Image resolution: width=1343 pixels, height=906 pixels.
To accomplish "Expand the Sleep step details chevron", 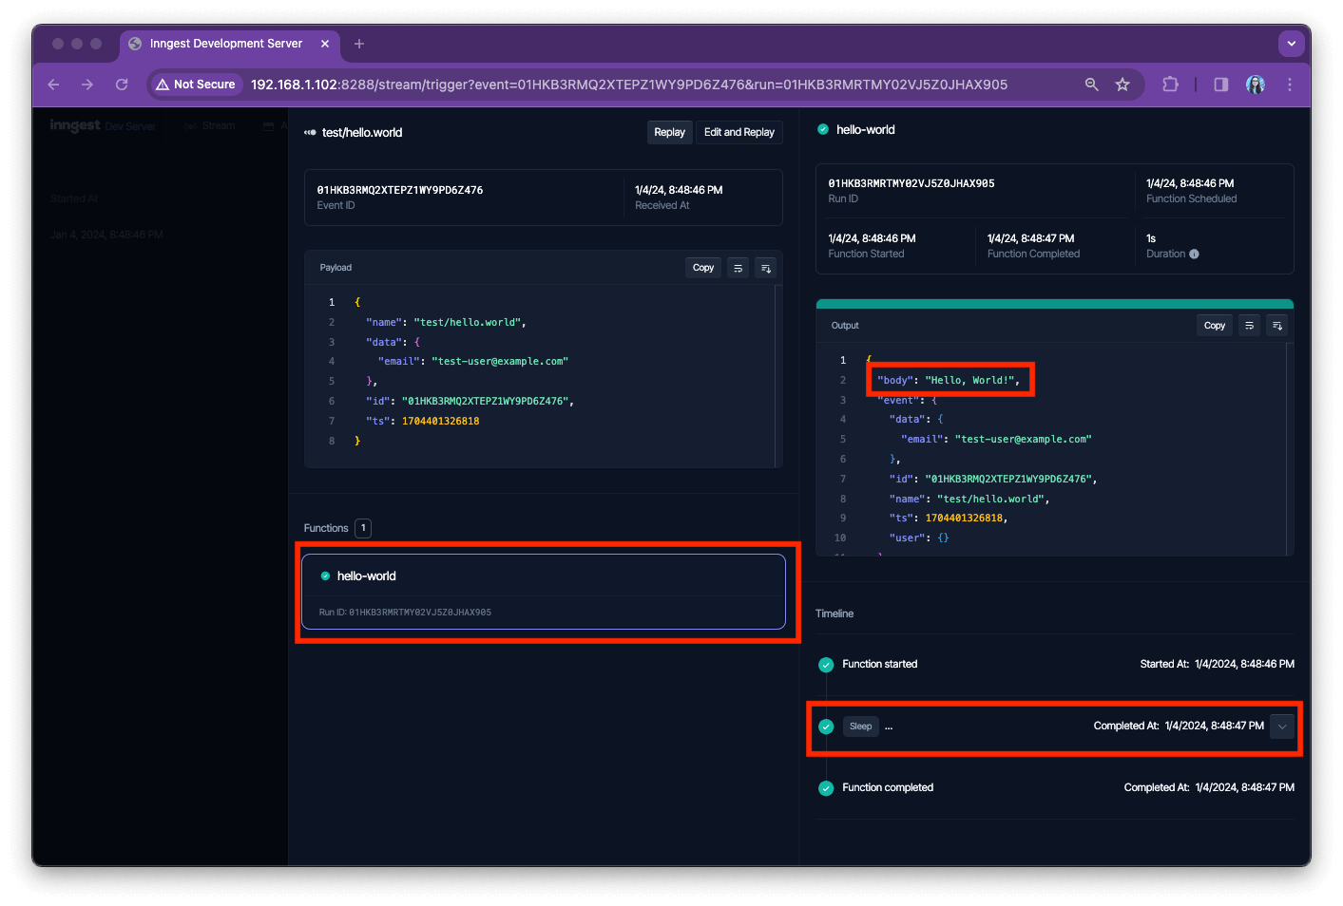I will [x=1282, y=727].
